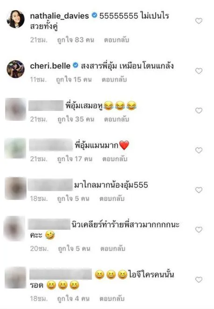The width and height of the screenshot is (214, 309).
Task: Tap heart on the พี่อุ้มเสมอหู comment
Action: point(199,110)
